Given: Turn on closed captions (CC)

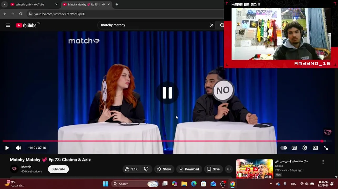Looking at the screenshot, I should [294, 148].
